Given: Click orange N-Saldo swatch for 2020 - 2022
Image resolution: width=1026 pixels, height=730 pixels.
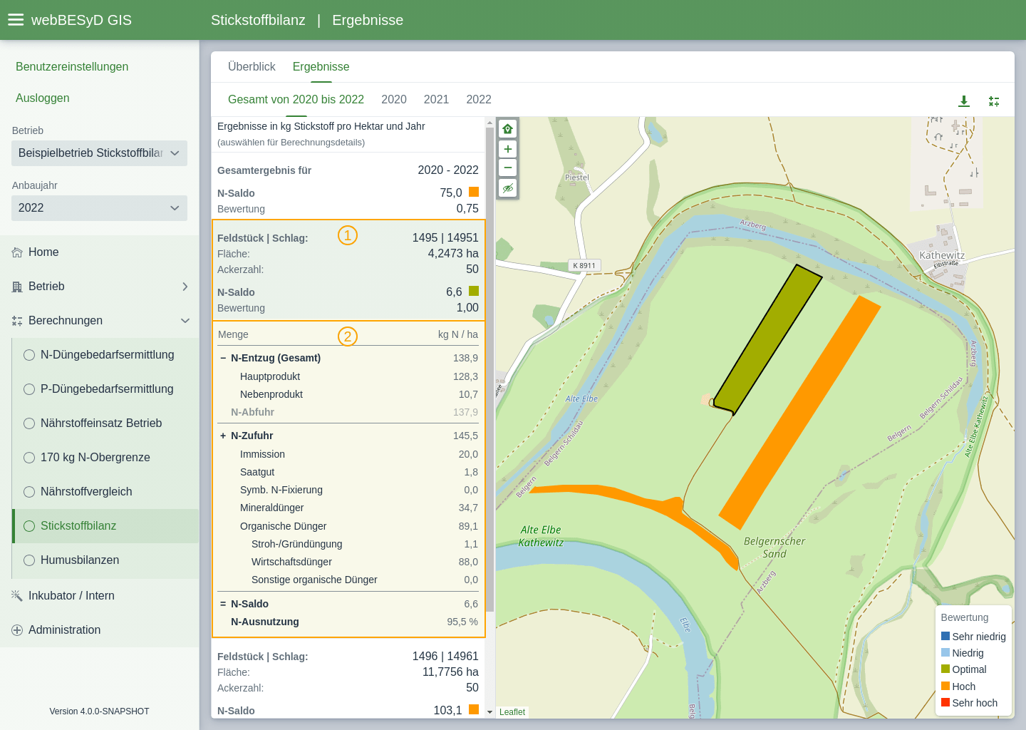Looking at the screenshot, I should (x=474, y=192).
